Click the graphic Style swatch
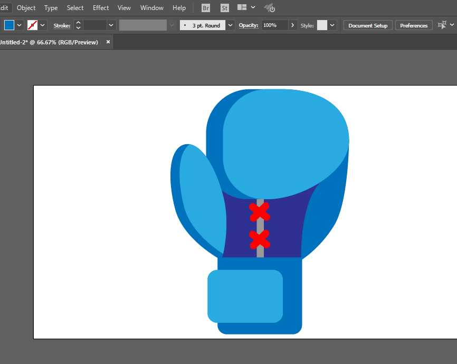This screenshot has width=457, height=364. [322, 25]
